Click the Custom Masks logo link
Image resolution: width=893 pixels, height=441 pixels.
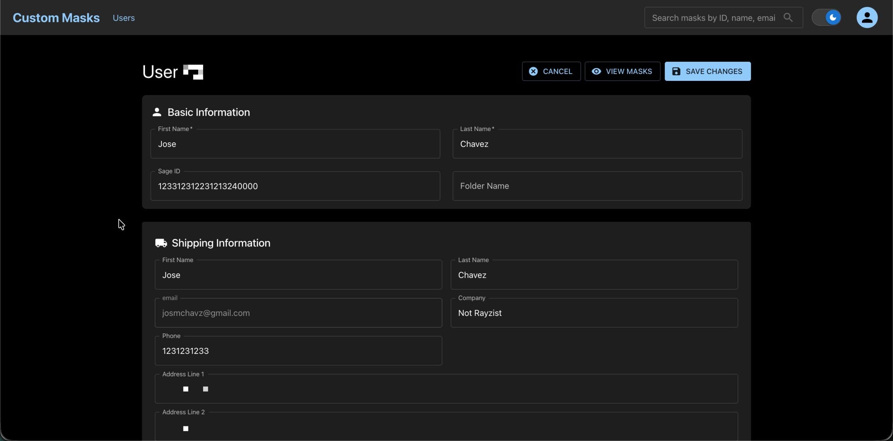pos(56,18)
